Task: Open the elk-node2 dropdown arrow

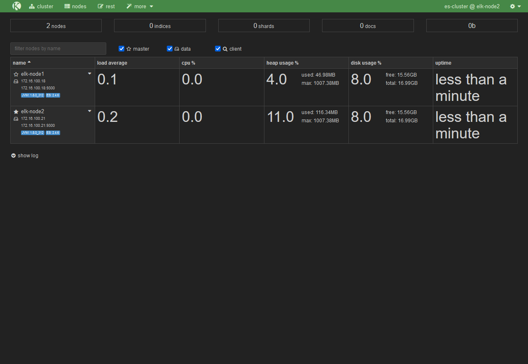Action: (x=89, y=111)
